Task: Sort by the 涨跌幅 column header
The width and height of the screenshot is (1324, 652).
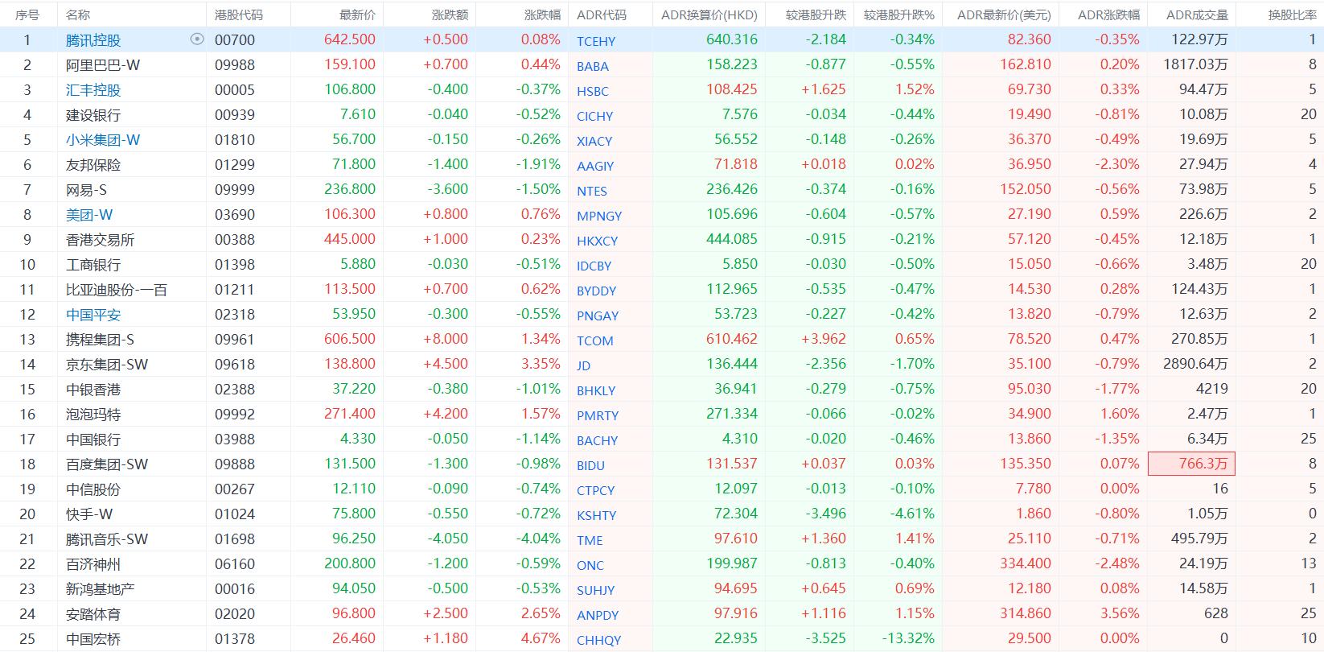Action: pos(542,14)
